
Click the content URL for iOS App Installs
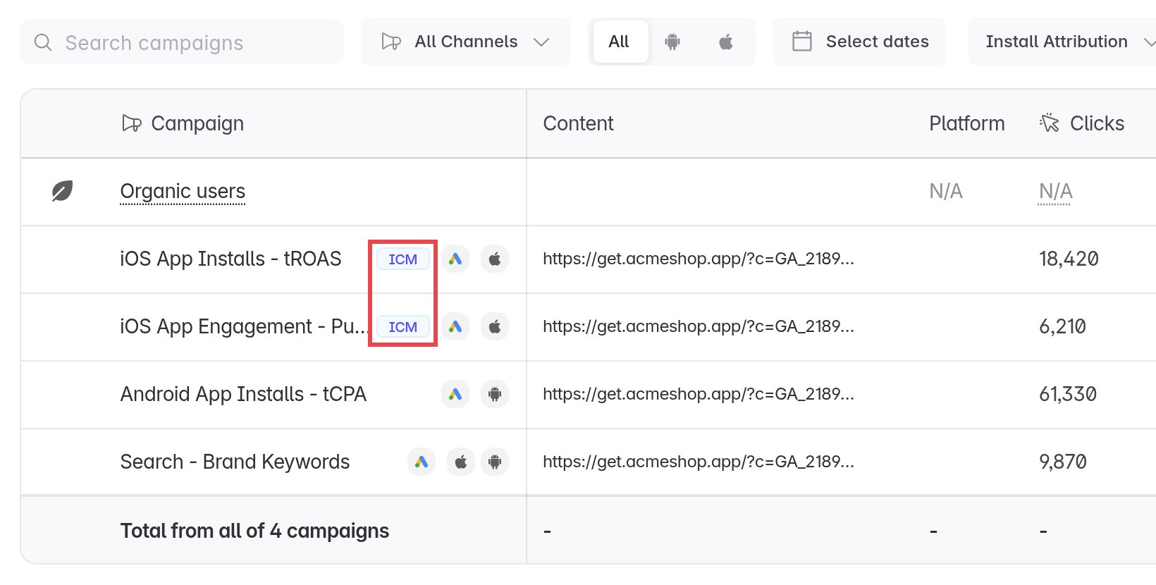pyautogui.click(x=699, y=259)
